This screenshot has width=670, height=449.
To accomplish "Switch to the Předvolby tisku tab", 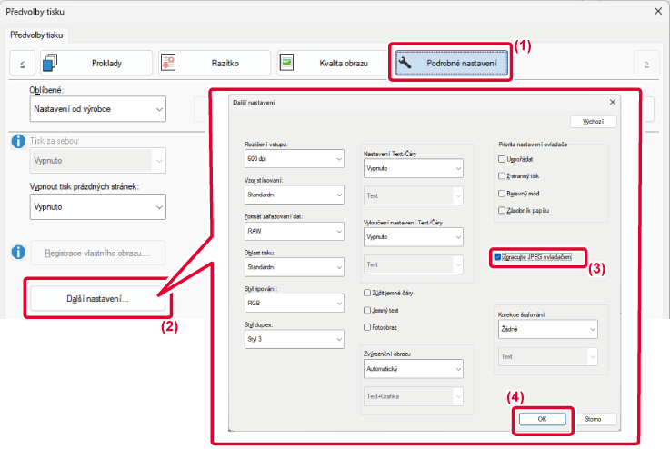I will tap(38, 35).
